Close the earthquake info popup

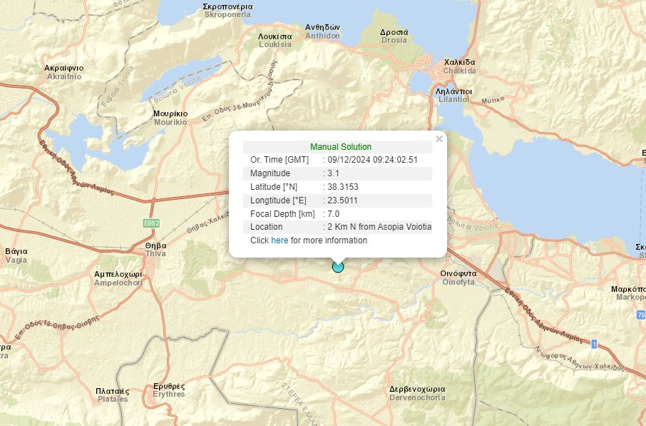click(439, 139)
